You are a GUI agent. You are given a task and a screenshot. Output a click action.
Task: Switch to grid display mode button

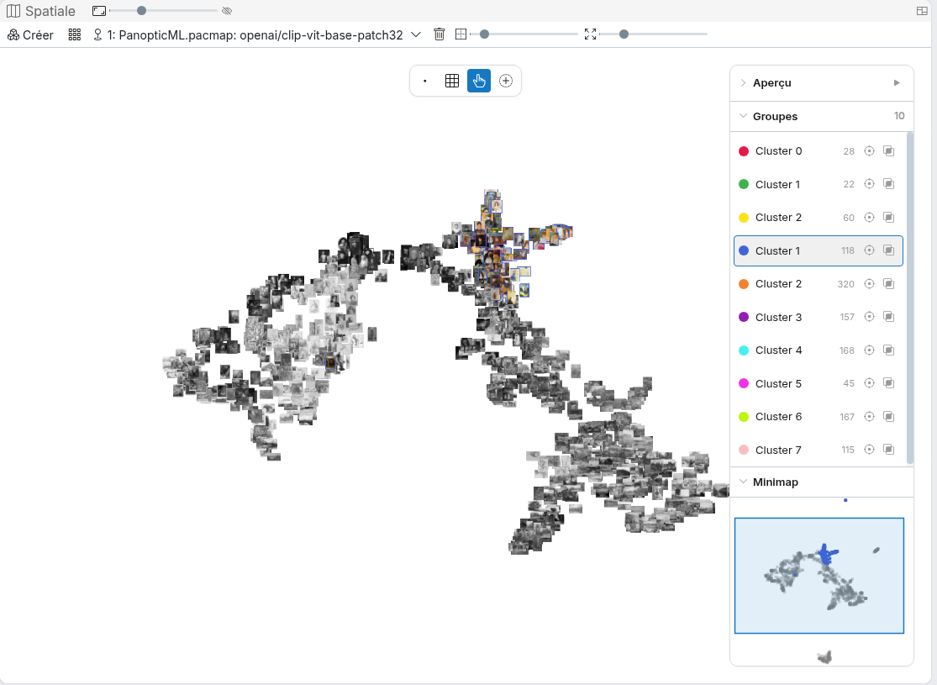(452, 81)
